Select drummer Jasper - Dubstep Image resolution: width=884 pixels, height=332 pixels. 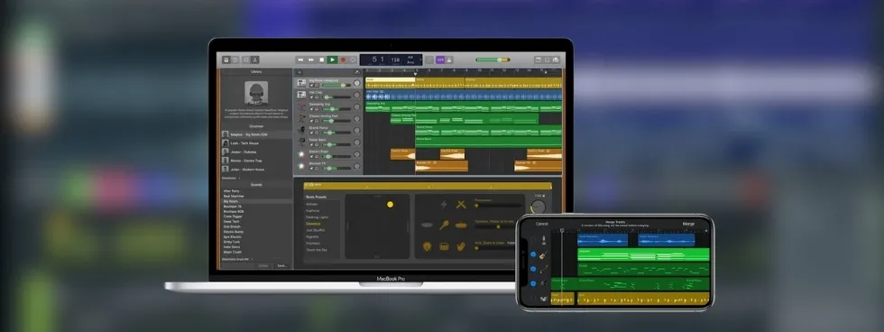[x=257, y=152]
